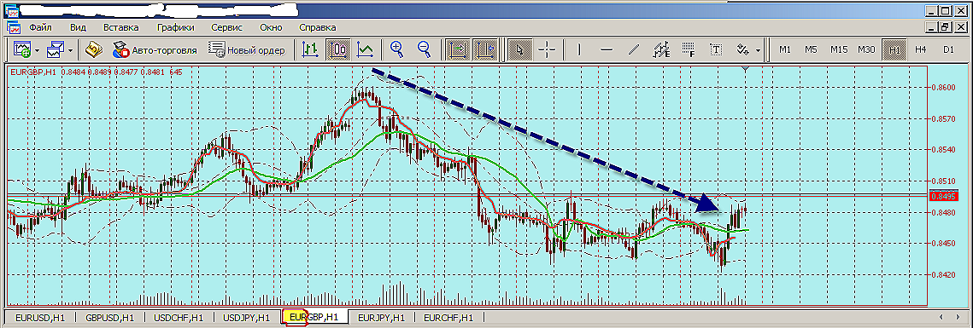Open the Вид menu
Screen dimensions: 973x328
pos(79,27)
